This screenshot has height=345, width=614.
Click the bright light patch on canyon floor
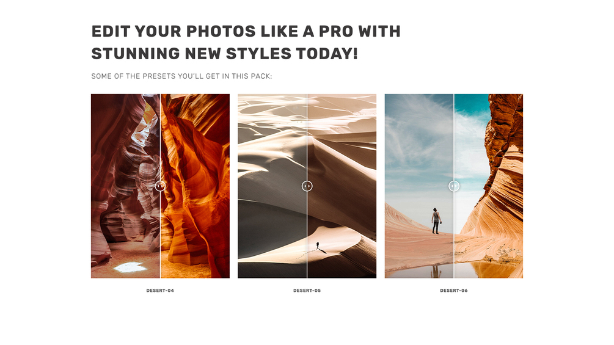click(x=130, y=267)
